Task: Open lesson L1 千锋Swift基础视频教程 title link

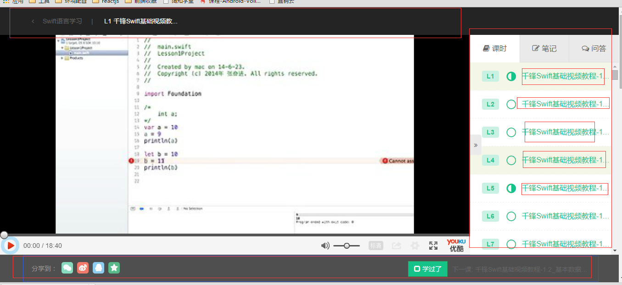Action: coord(566,76)
